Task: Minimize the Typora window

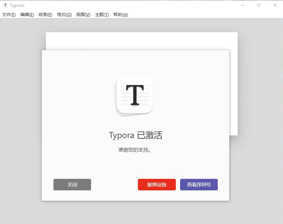Action: pos(242,5)
